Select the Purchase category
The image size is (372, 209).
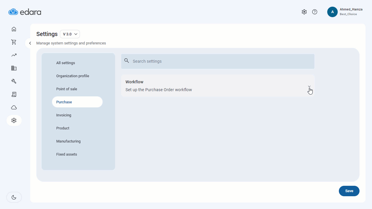point(77,102)
